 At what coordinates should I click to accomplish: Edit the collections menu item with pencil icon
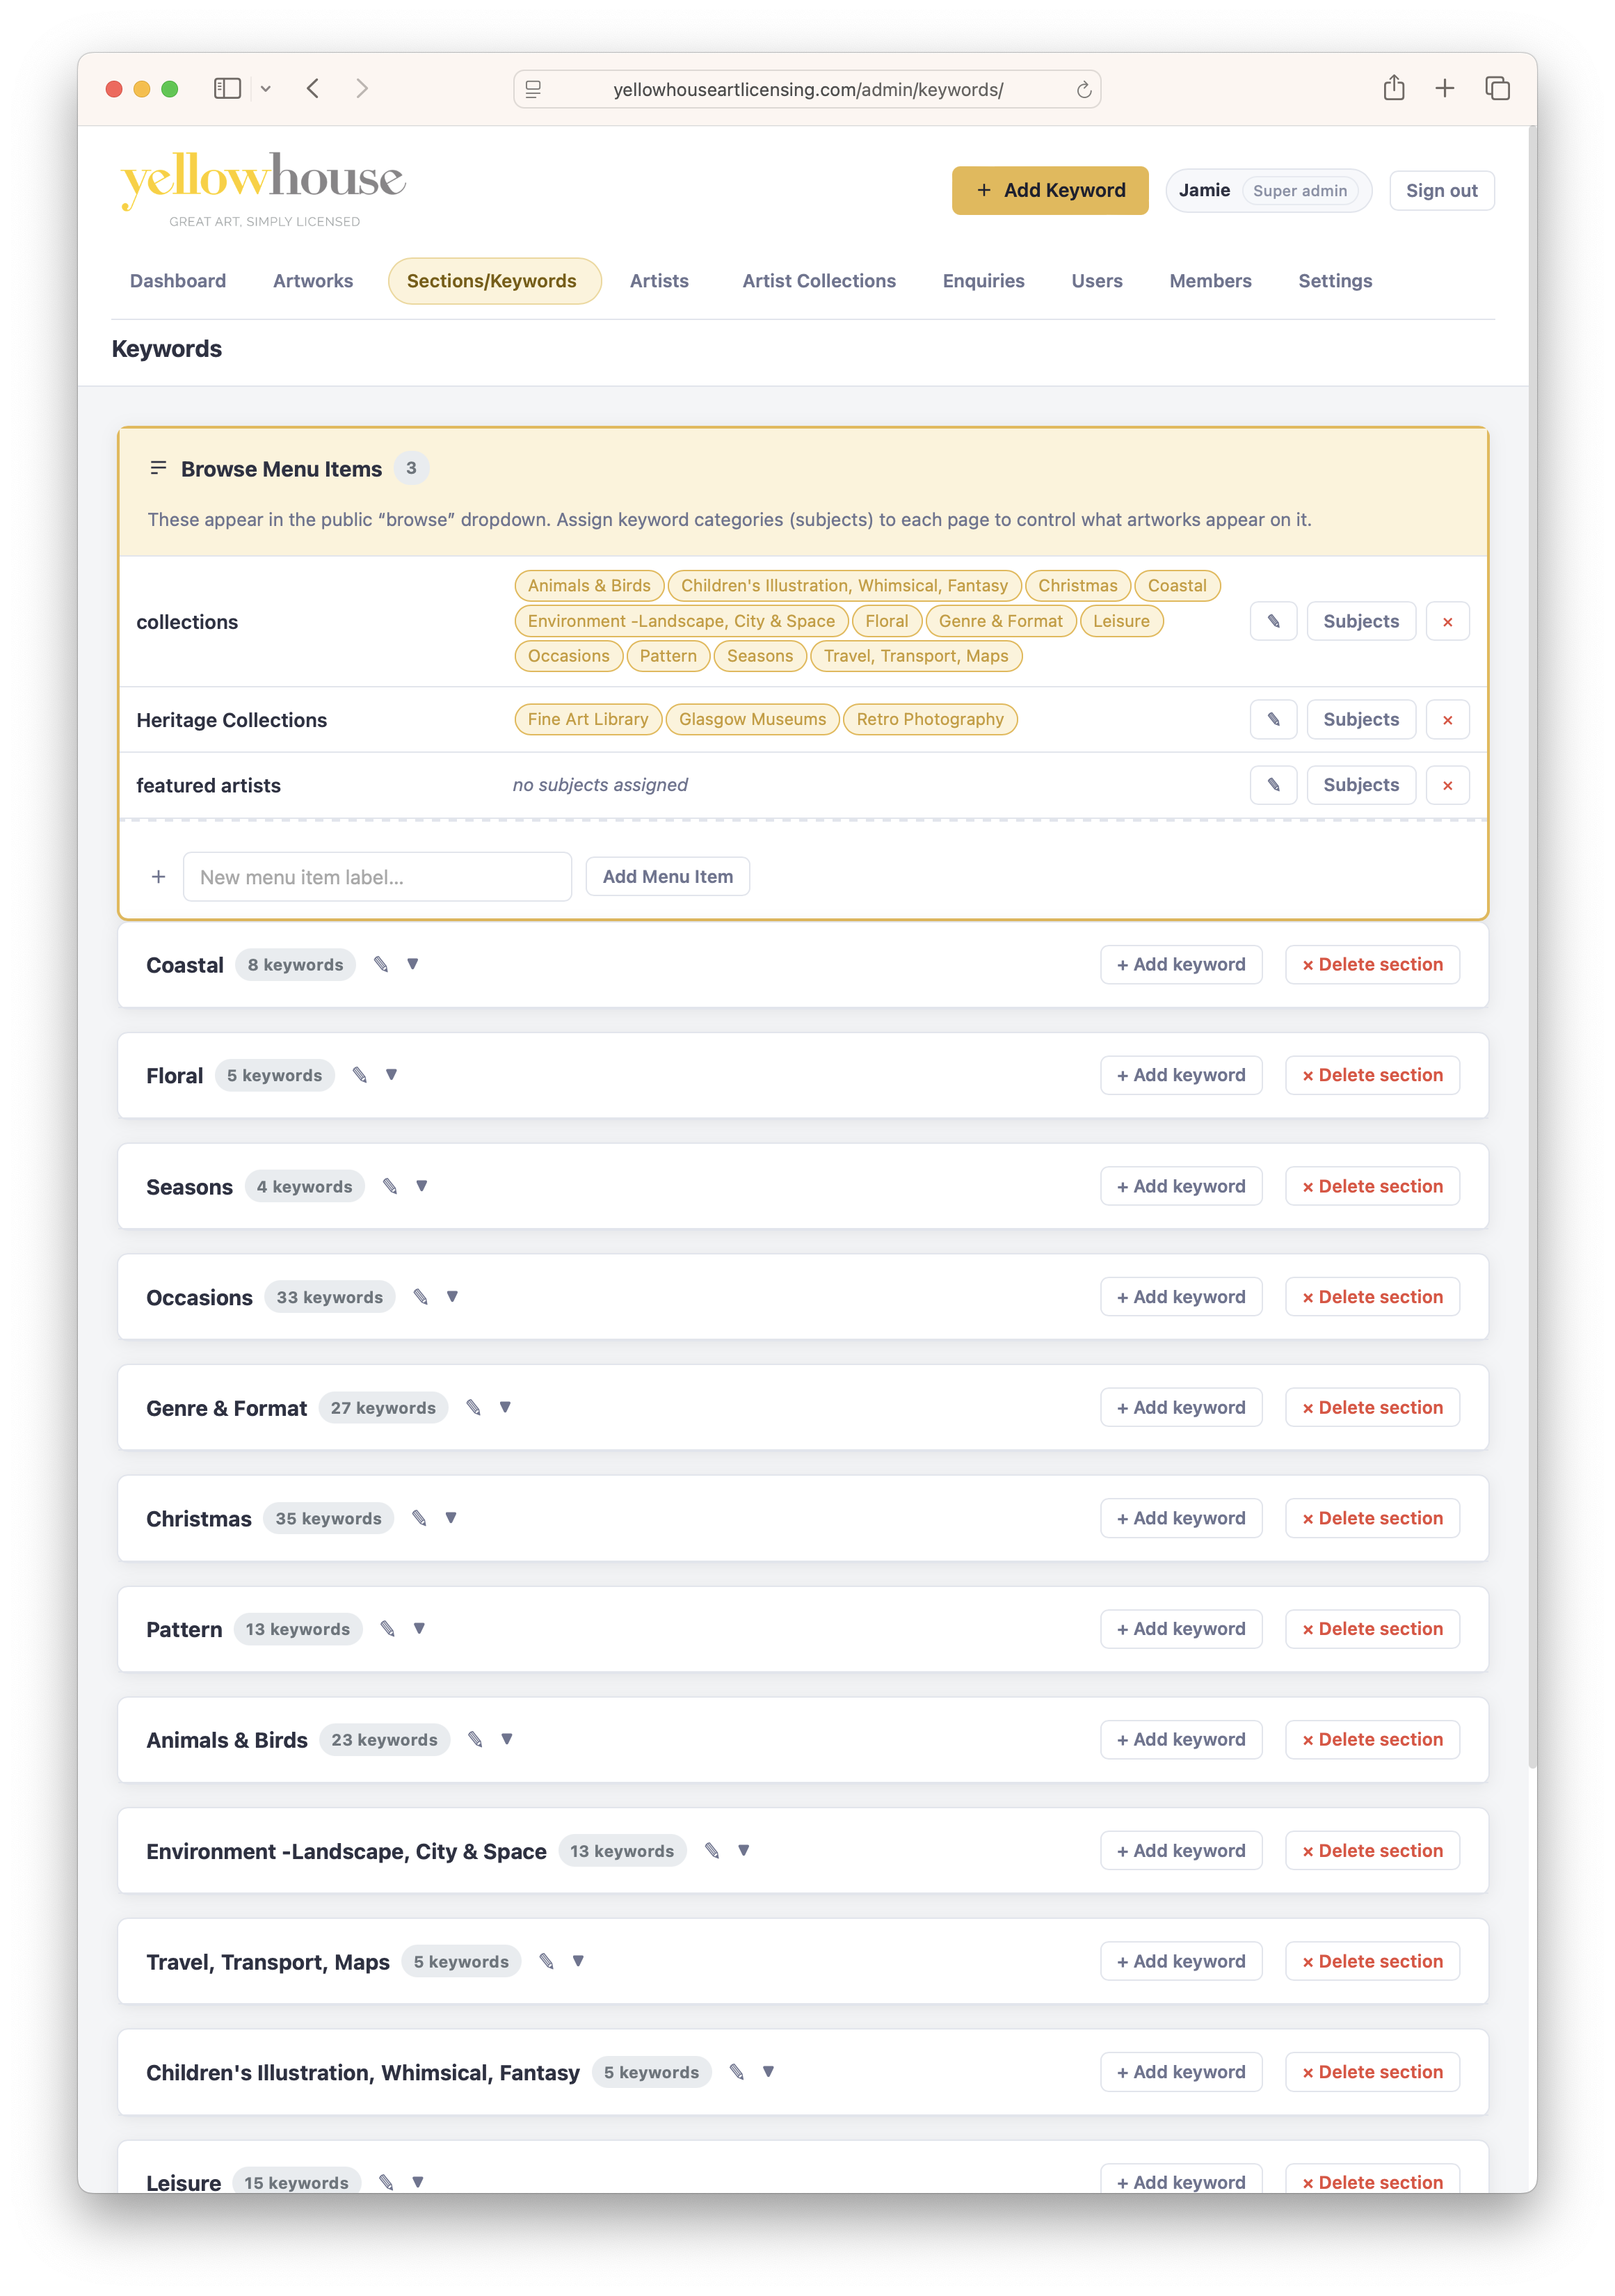coord(1272,621)
